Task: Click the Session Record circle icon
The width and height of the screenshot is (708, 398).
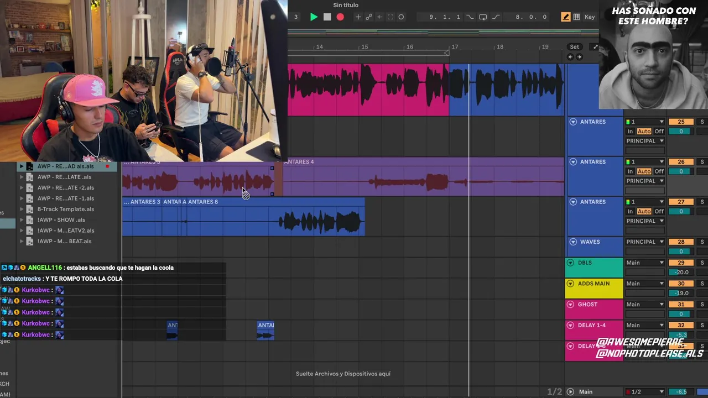Action: click(x=401, y=17)
